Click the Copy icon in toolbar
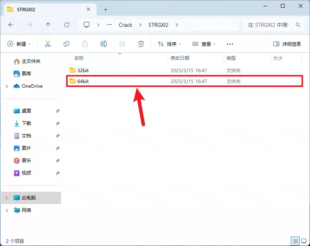 pyautogui.click(x=66, y=44)
